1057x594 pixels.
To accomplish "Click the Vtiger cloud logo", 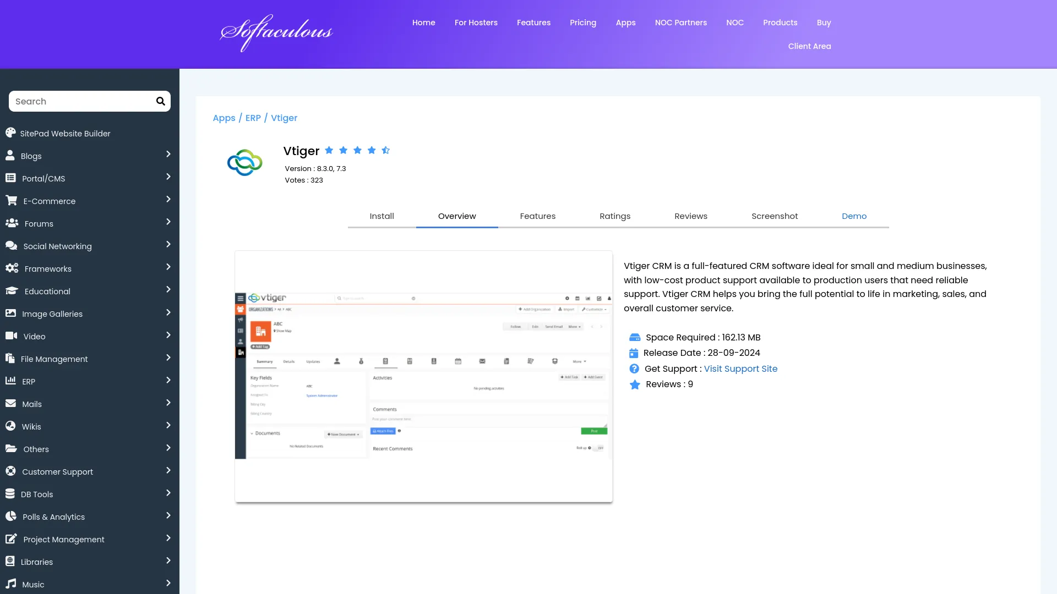I will click(245, 163).
